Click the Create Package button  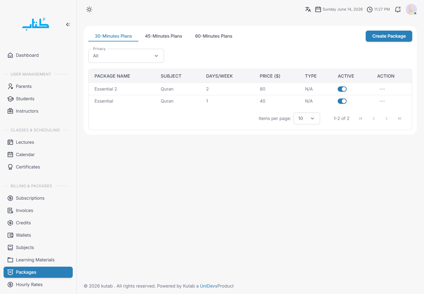coord(389,36)
